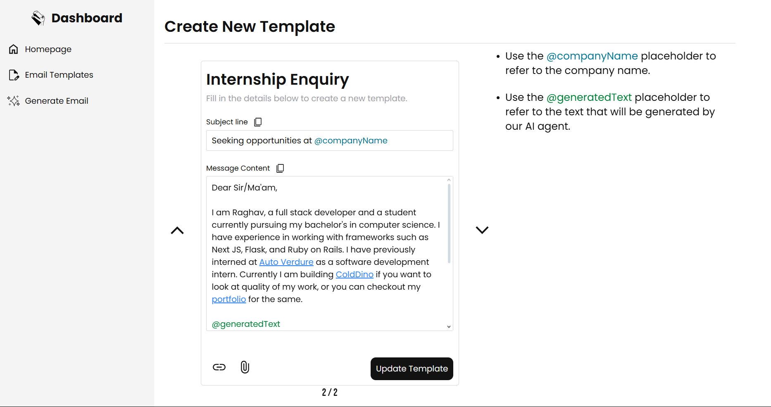Open the ColdDino hyperlink
The width and height of the screenshot is (771, 407).
coord(355,274)
